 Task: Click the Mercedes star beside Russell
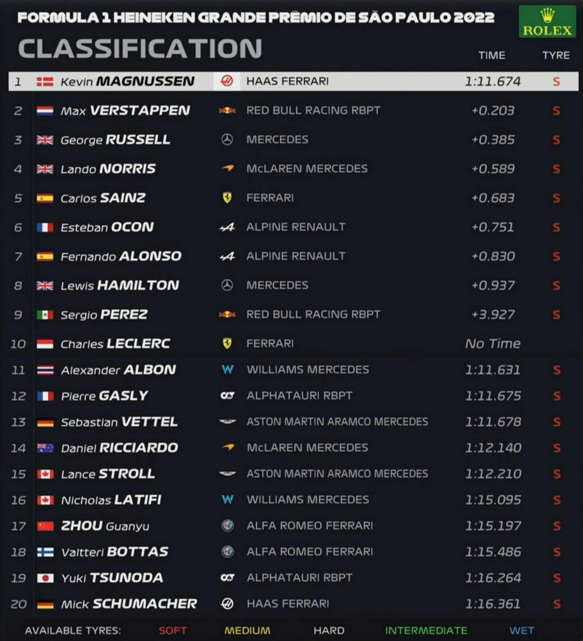click(227, 140)
